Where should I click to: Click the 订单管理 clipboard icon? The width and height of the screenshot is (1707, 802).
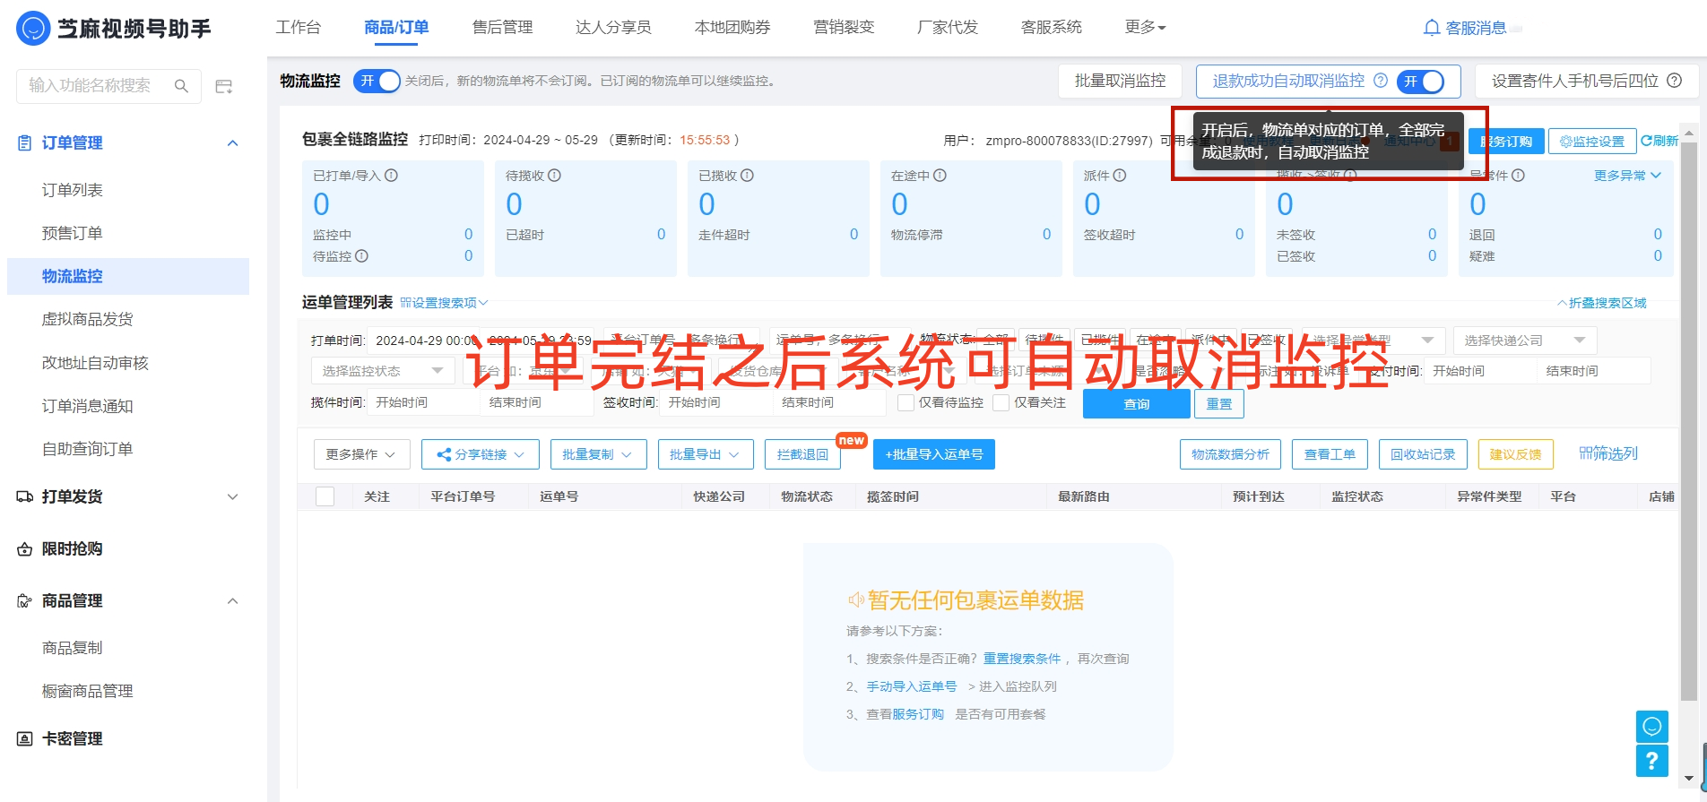point(25,142)
